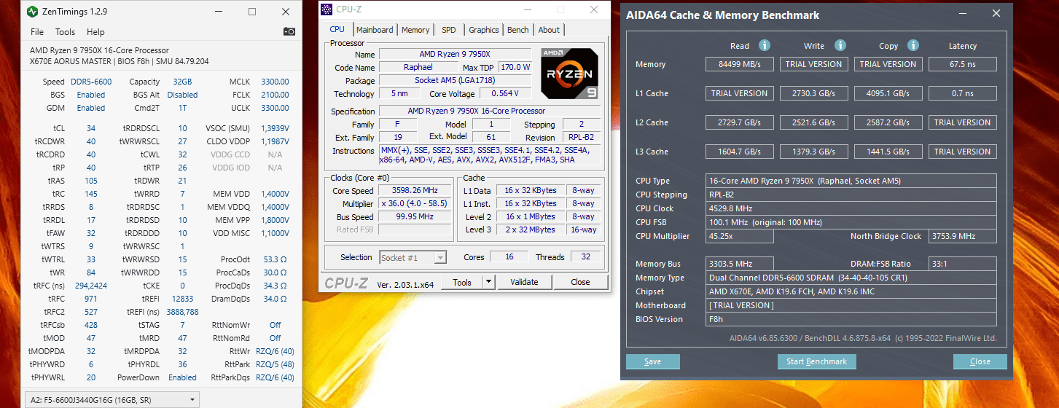
Task: Open the Tools menu in ZenTimings
Action: pos(65,32)
